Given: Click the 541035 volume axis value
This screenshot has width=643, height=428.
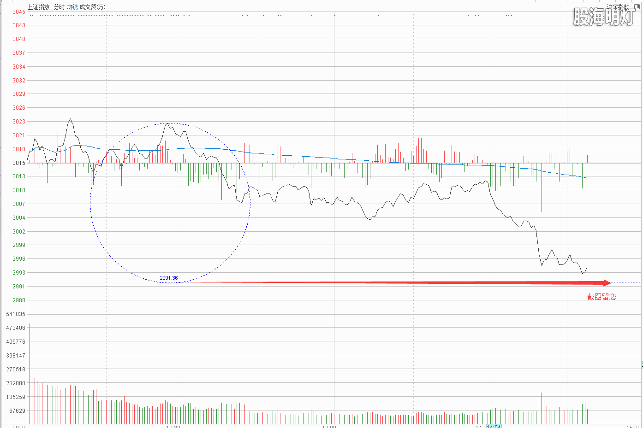Looking at the screenshot, I should click(16, 314).
